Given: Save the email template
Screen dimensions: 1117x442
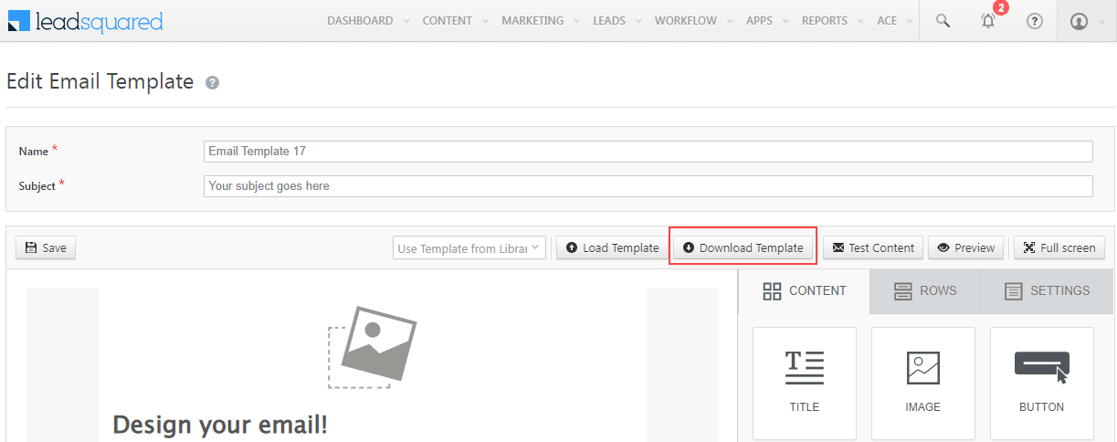Looking at the screenshot, I should click(46, 247).
